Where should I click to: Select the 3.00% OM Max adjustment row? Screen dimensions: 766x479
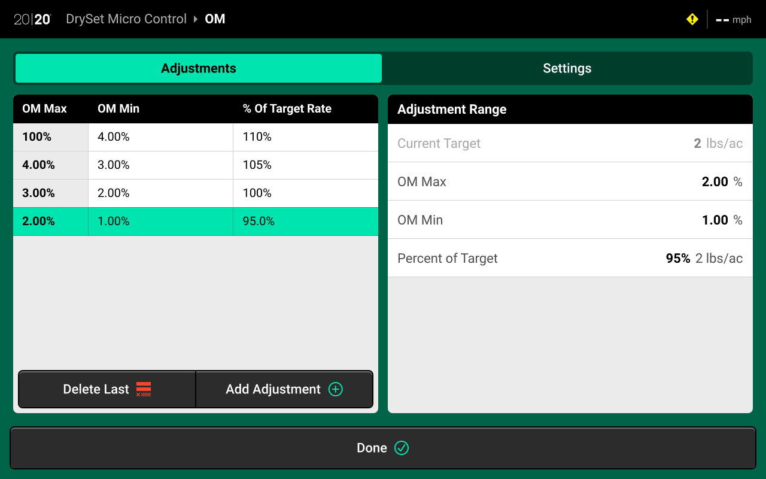click(195, 193)
